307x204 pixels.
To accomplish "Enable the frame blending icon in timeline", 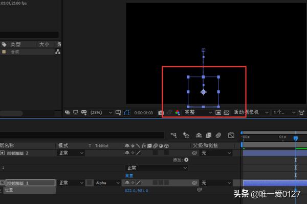I will 209,135.
